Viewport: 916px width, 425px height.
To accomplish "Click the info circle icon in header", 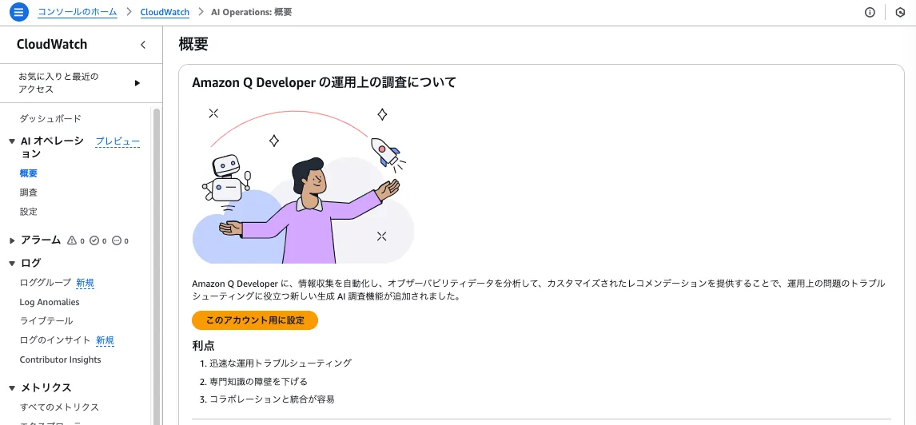I will tap(870, 12).
